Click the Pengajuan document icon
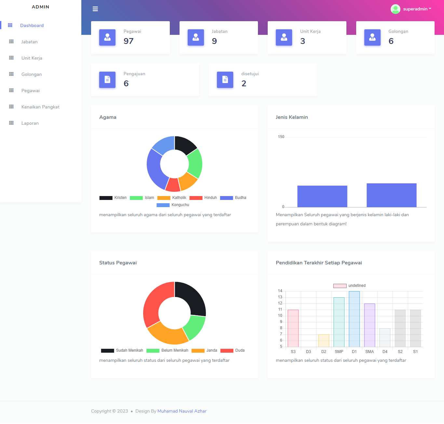 [107, 80]
